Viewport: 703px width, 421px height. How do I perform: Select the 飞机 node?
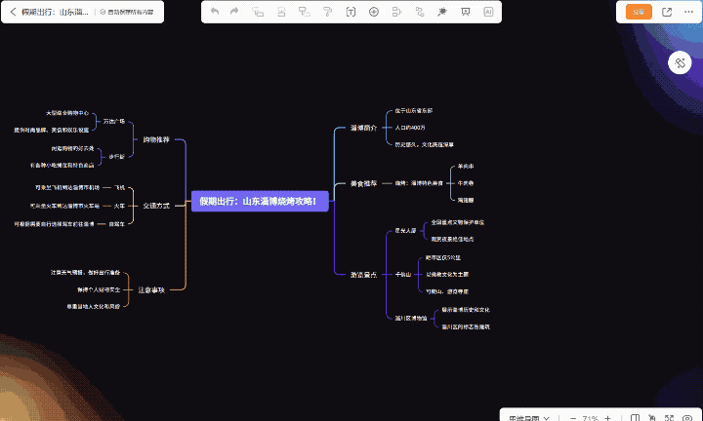[x=120, y=187]
